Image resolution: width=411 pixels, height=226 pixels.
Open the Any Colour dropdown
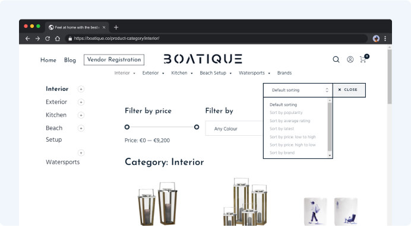coord(234,129)
